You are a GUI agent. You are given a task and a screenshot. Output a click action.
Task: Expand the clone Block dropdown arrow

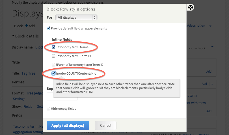coord(212,47)
